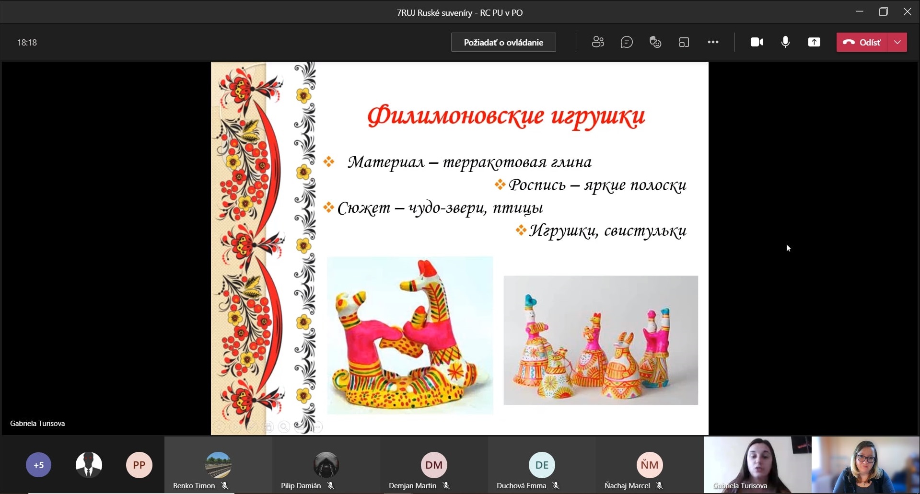This screenshot has height=494, width=920.
Task: Select Pilip Damián's participant tile
Action: coord(326,465)
